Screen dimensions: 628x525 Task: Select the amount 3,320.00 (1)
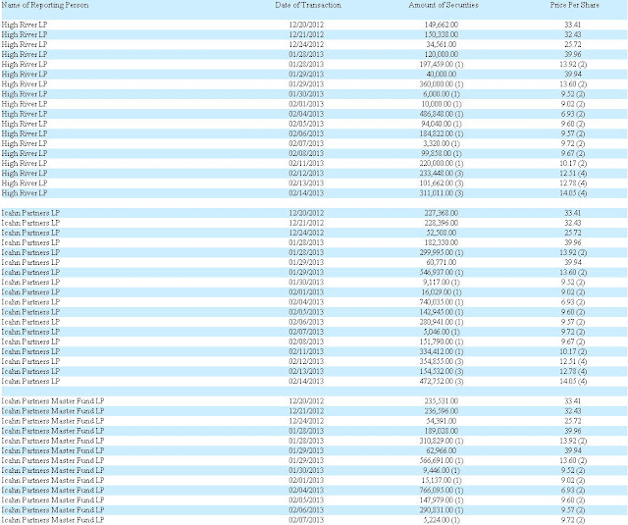(442, 144)
